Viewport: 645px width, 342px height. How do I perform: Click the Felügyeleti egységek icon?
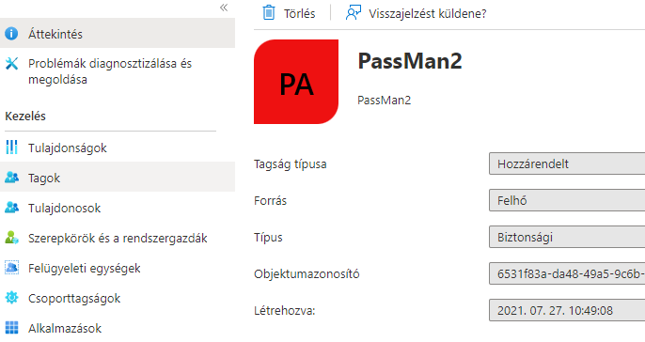tap(11, 268)
